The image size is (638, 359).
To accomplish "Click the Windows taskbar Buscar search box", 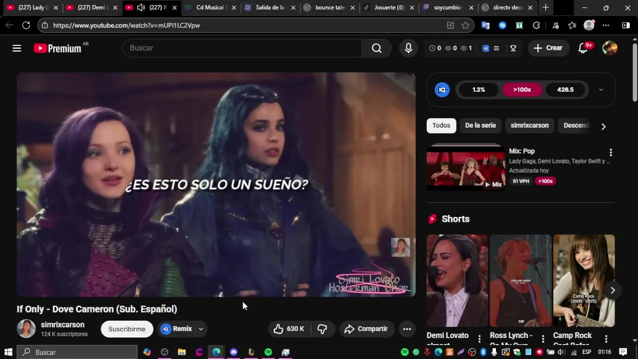I will point(77,352).
